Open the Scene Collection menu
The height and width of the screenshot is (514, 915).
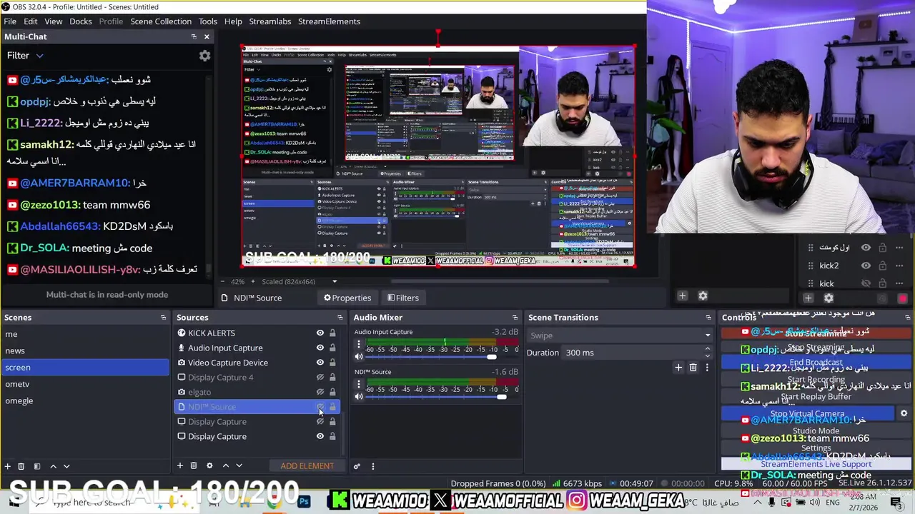161,21
